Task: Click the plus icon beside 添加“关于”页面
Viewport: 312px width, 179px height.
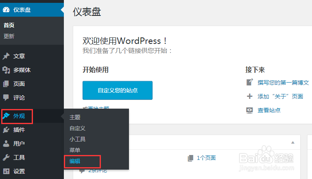Action: [x=249, y=96]
